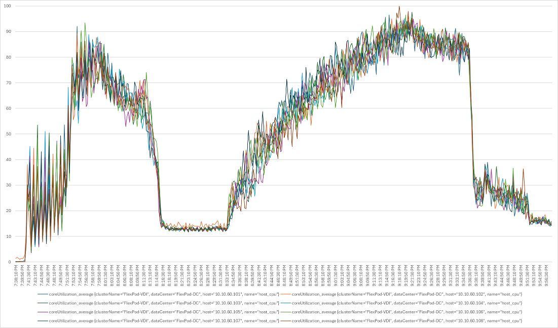Click the x-axis label 7:48:10 PM

[x=54, y=274]
